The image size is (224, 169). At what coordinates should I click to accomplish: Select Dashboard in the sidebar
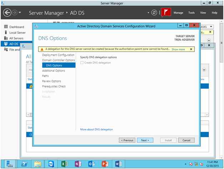coord(16,27)
